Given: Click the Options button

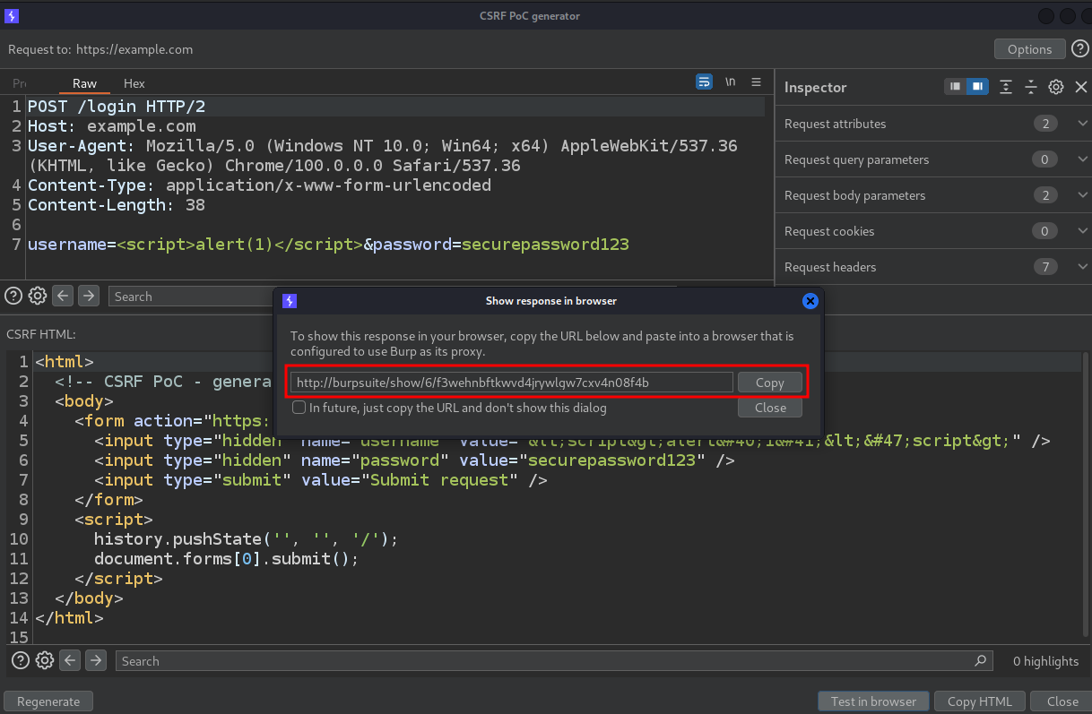Looking at the screenshot, I should [x=1029, y=49].
